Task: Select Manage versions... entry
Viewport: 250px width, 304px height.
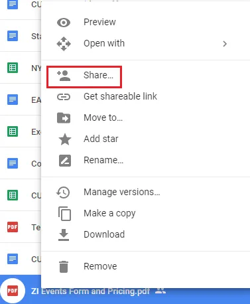Action: (x=146, y=192)
